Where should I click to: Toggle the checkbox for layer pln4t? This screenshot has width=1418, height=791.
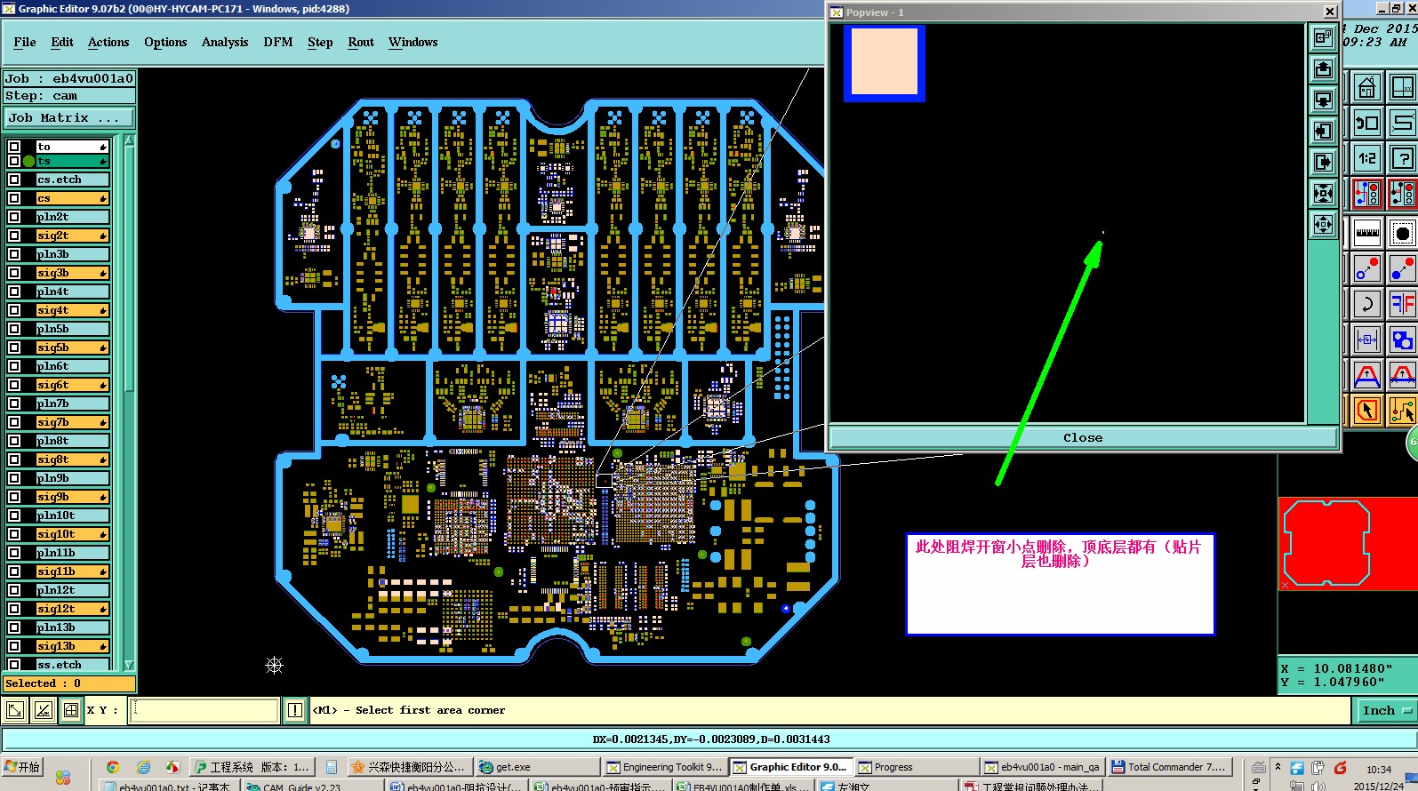pos(14,292)
